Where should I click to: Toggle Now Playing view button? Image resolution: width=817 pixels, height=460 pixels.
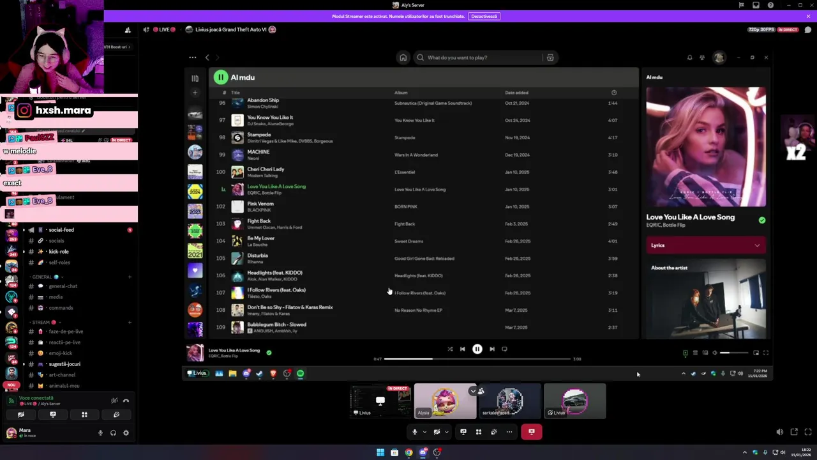click(686, 353)
